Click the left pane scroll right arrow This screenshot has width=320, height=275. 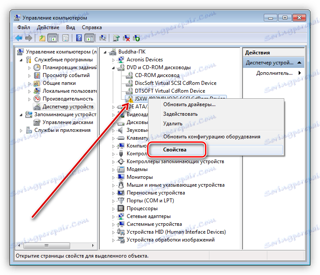point(93,245)
